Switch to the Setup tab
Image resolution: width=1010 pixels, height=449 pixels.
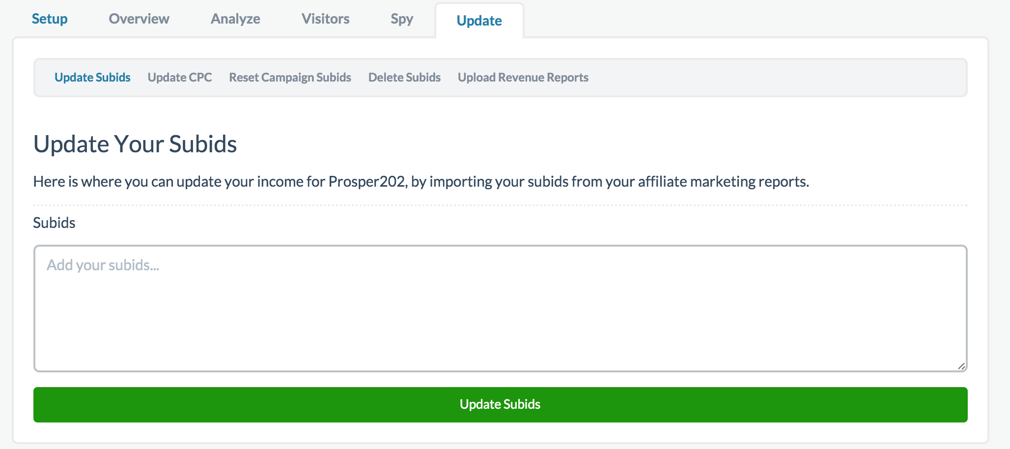tap(49, 19)
